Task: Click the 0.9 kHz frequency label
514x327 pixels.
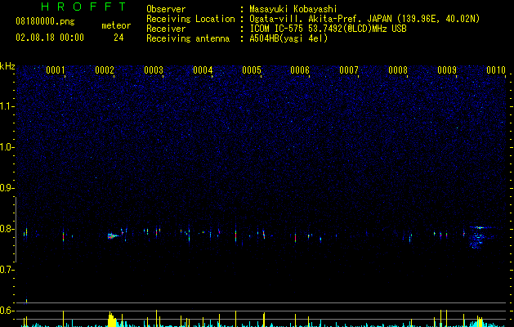Action: [x=7, y=188]
